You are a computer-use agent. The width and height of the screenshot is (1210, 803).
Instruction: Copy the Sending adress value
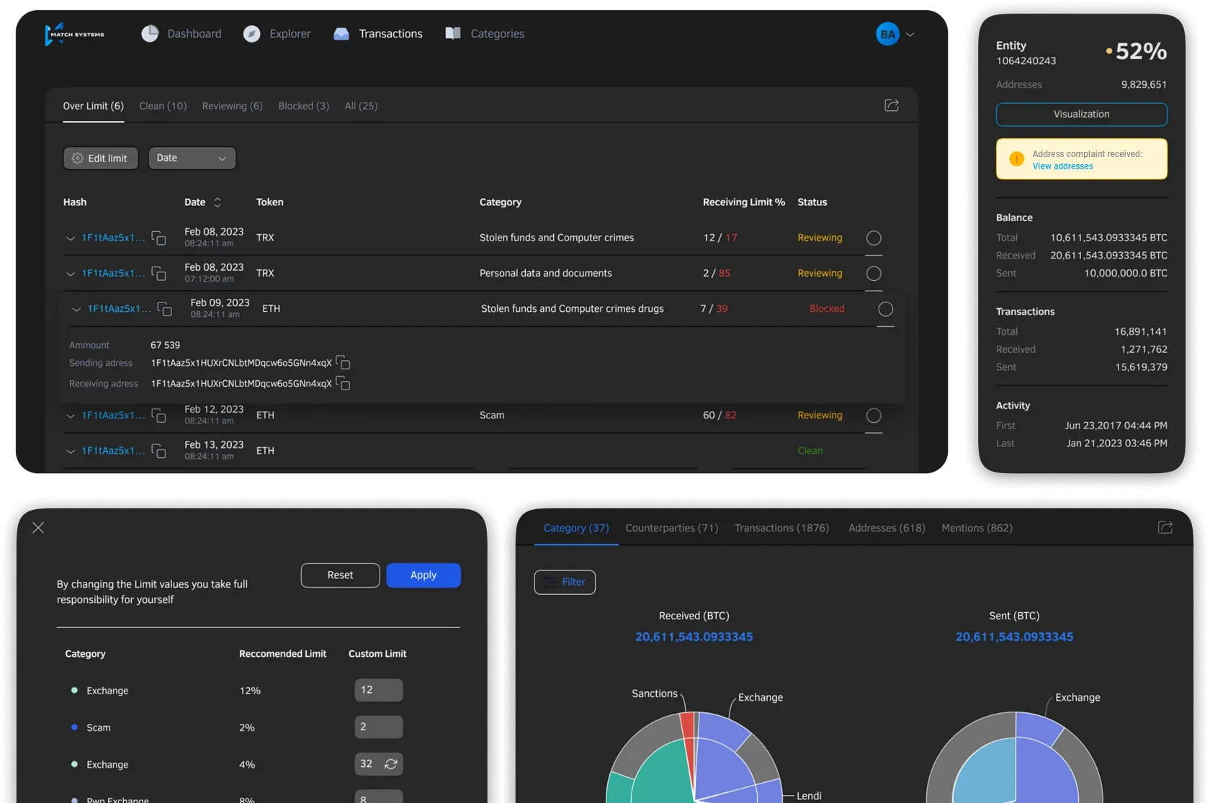343,362
